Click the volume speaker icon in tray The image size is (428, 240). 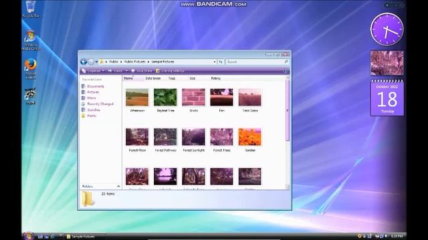tap(386, 236)
